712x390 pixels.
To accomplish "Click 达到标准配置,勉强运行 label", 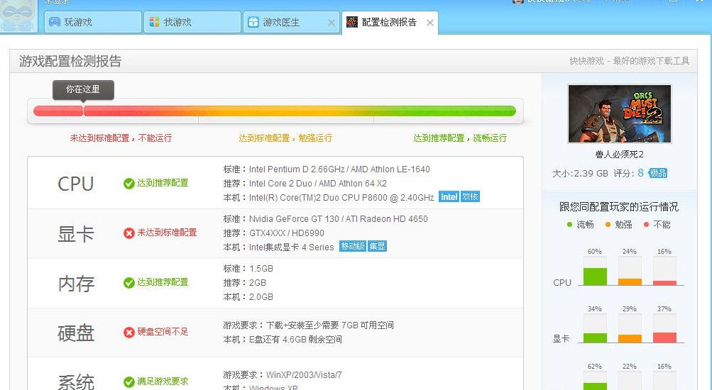I will pos(285,138).
